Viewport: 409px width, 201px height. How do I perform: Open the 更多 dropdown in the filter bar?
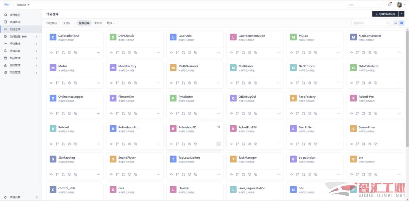coord(110,23)
